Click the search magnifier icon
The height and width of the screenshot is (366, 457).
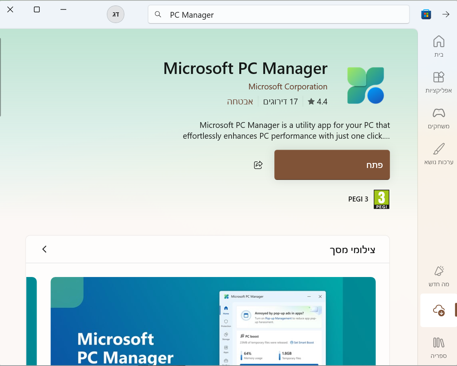click(x=158, y=14)
